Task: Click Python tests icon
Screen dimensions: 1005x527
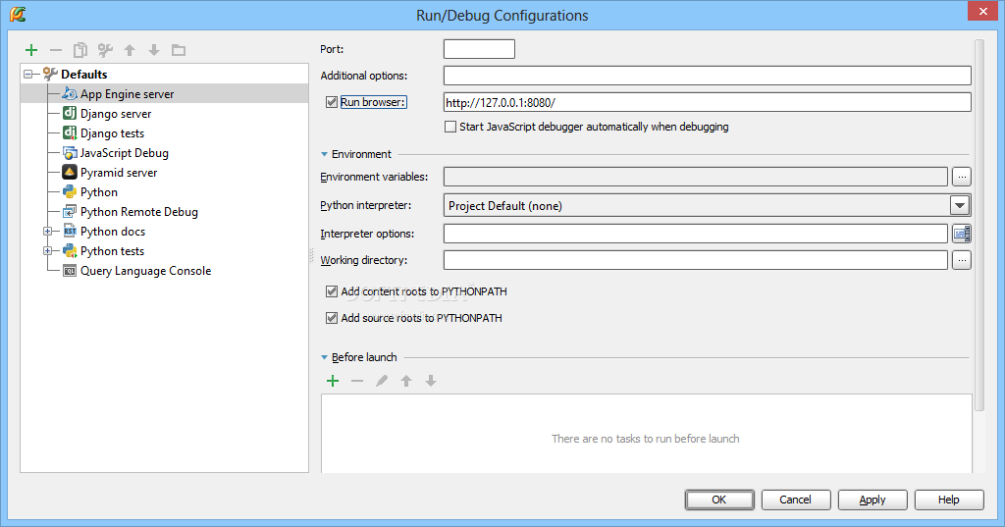Action: point(70,251)
